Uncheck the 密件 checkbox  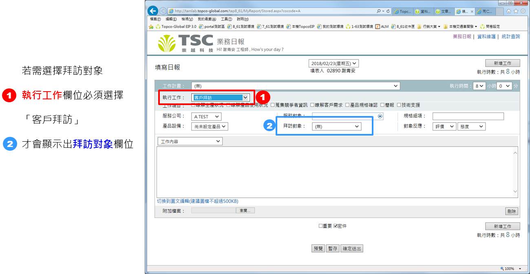tap(336, 226)
